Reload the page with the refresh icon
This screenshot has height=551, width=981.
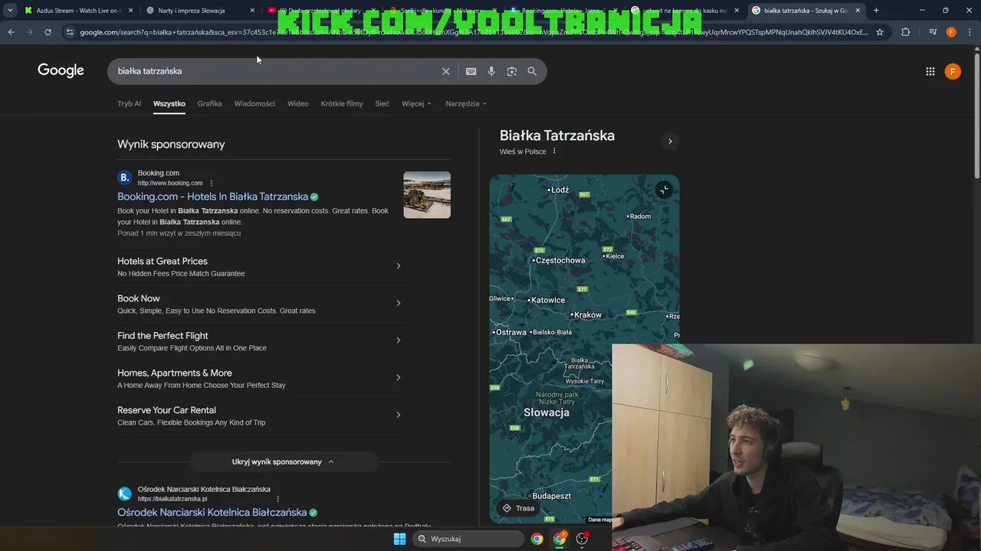tap(48, 32)
